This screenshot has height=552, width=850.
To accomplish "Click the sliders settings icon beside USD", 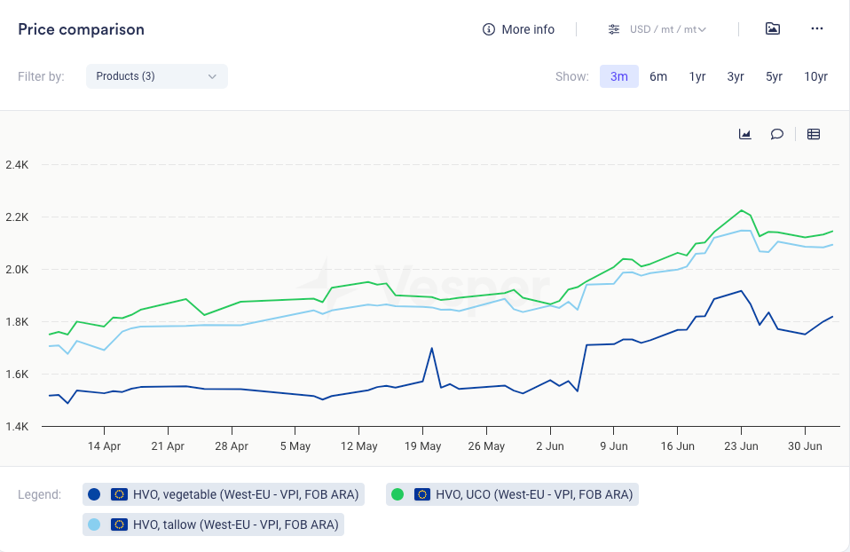I will click(x=614, y=29).
